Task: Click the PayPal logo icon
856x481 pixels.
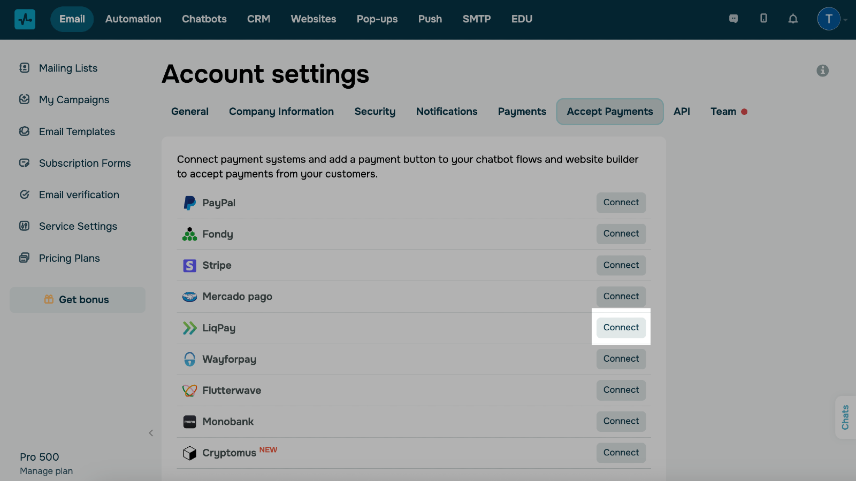Action: (189, 203)
